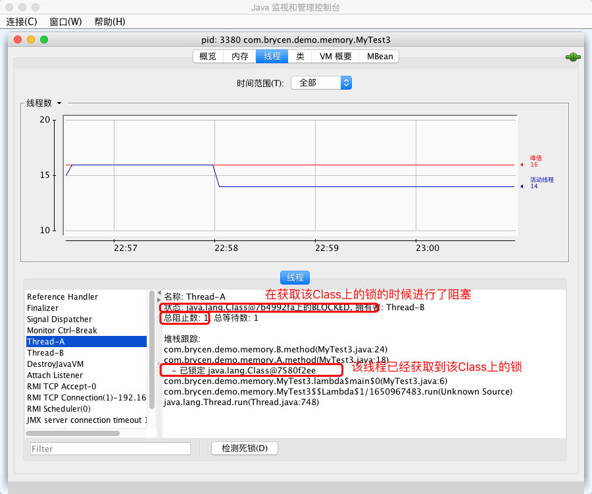
Task: Open the 连接(C) menu
Action: (22, 22)
